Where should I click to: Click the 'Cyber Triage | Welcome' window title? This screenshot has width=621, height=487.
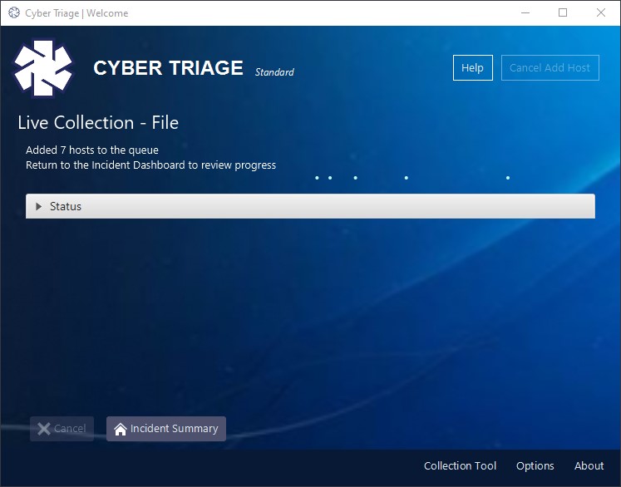[76, 13]
